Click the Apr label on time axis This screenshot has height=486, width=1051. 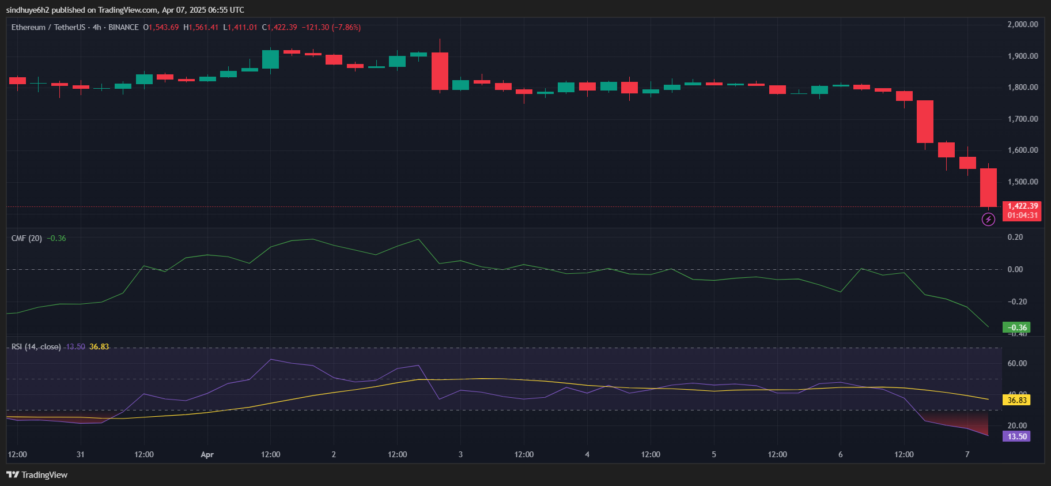pyautogui.click(x=207, y=454)
